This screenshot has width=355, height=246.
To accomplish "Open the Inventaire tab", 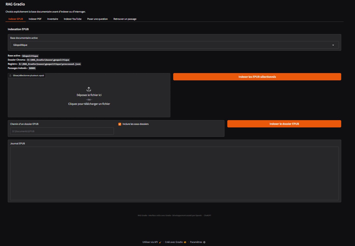I will (x=53, y=19).
